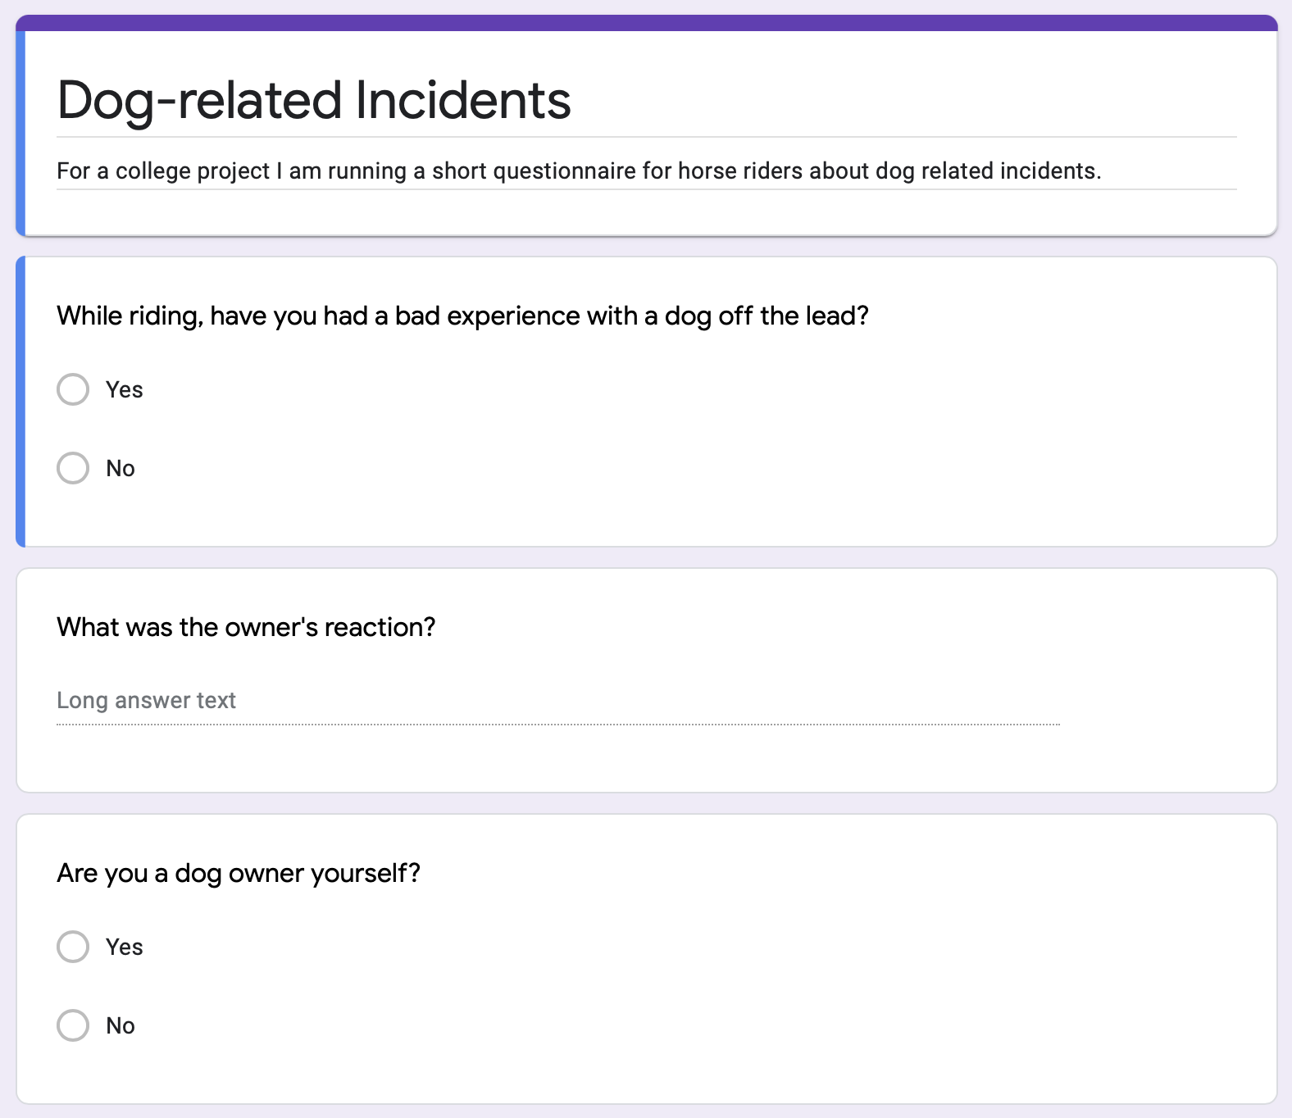
Task: Click 'Yes' option label under dog owner question
Action: [x=125, y=948]
